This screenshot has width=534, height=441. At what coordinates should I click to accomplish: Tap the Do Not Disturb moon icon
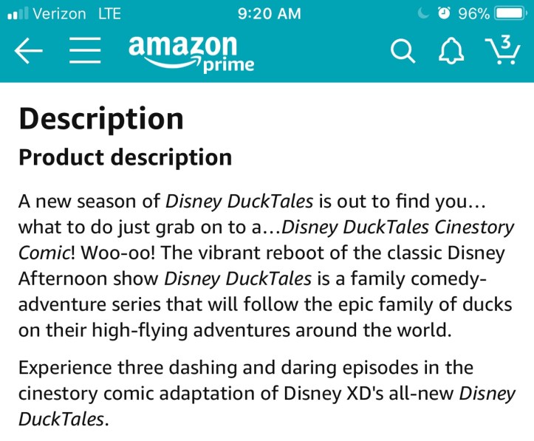point(423,13)
